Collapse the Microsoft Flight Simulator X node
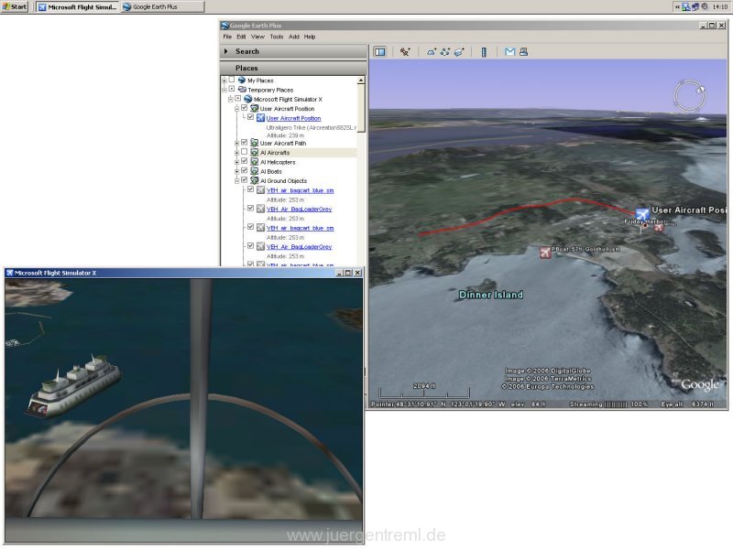Screen dimensions: 733x549 231,100
